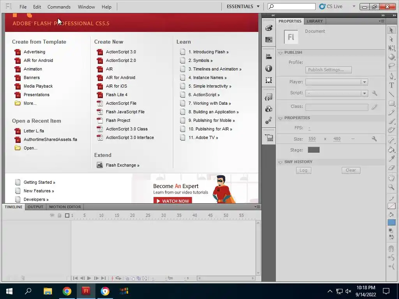
Task: Open the Swatches panel grid icon
Action: tap(269, 39)
